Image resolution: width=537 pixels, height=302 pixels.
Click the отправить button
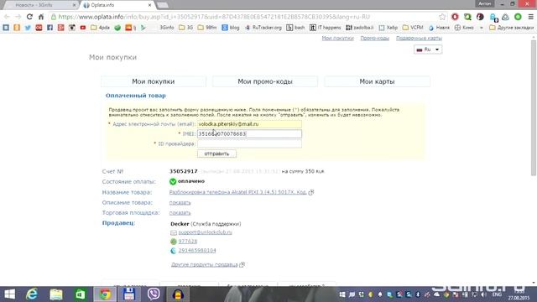click(216, 154)
